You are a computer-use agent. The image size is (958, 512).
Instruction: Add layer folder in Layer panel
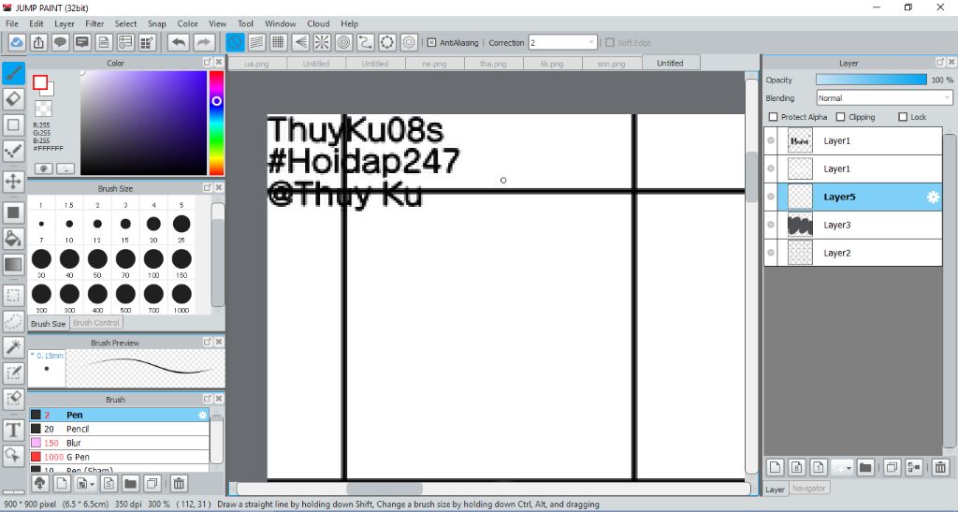click(x=865, y=467)
